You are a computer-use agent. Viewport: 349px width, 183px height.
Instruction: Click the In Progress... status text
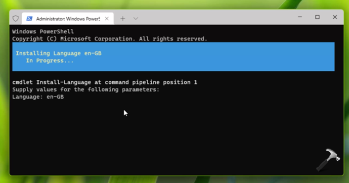coord(50,61)
